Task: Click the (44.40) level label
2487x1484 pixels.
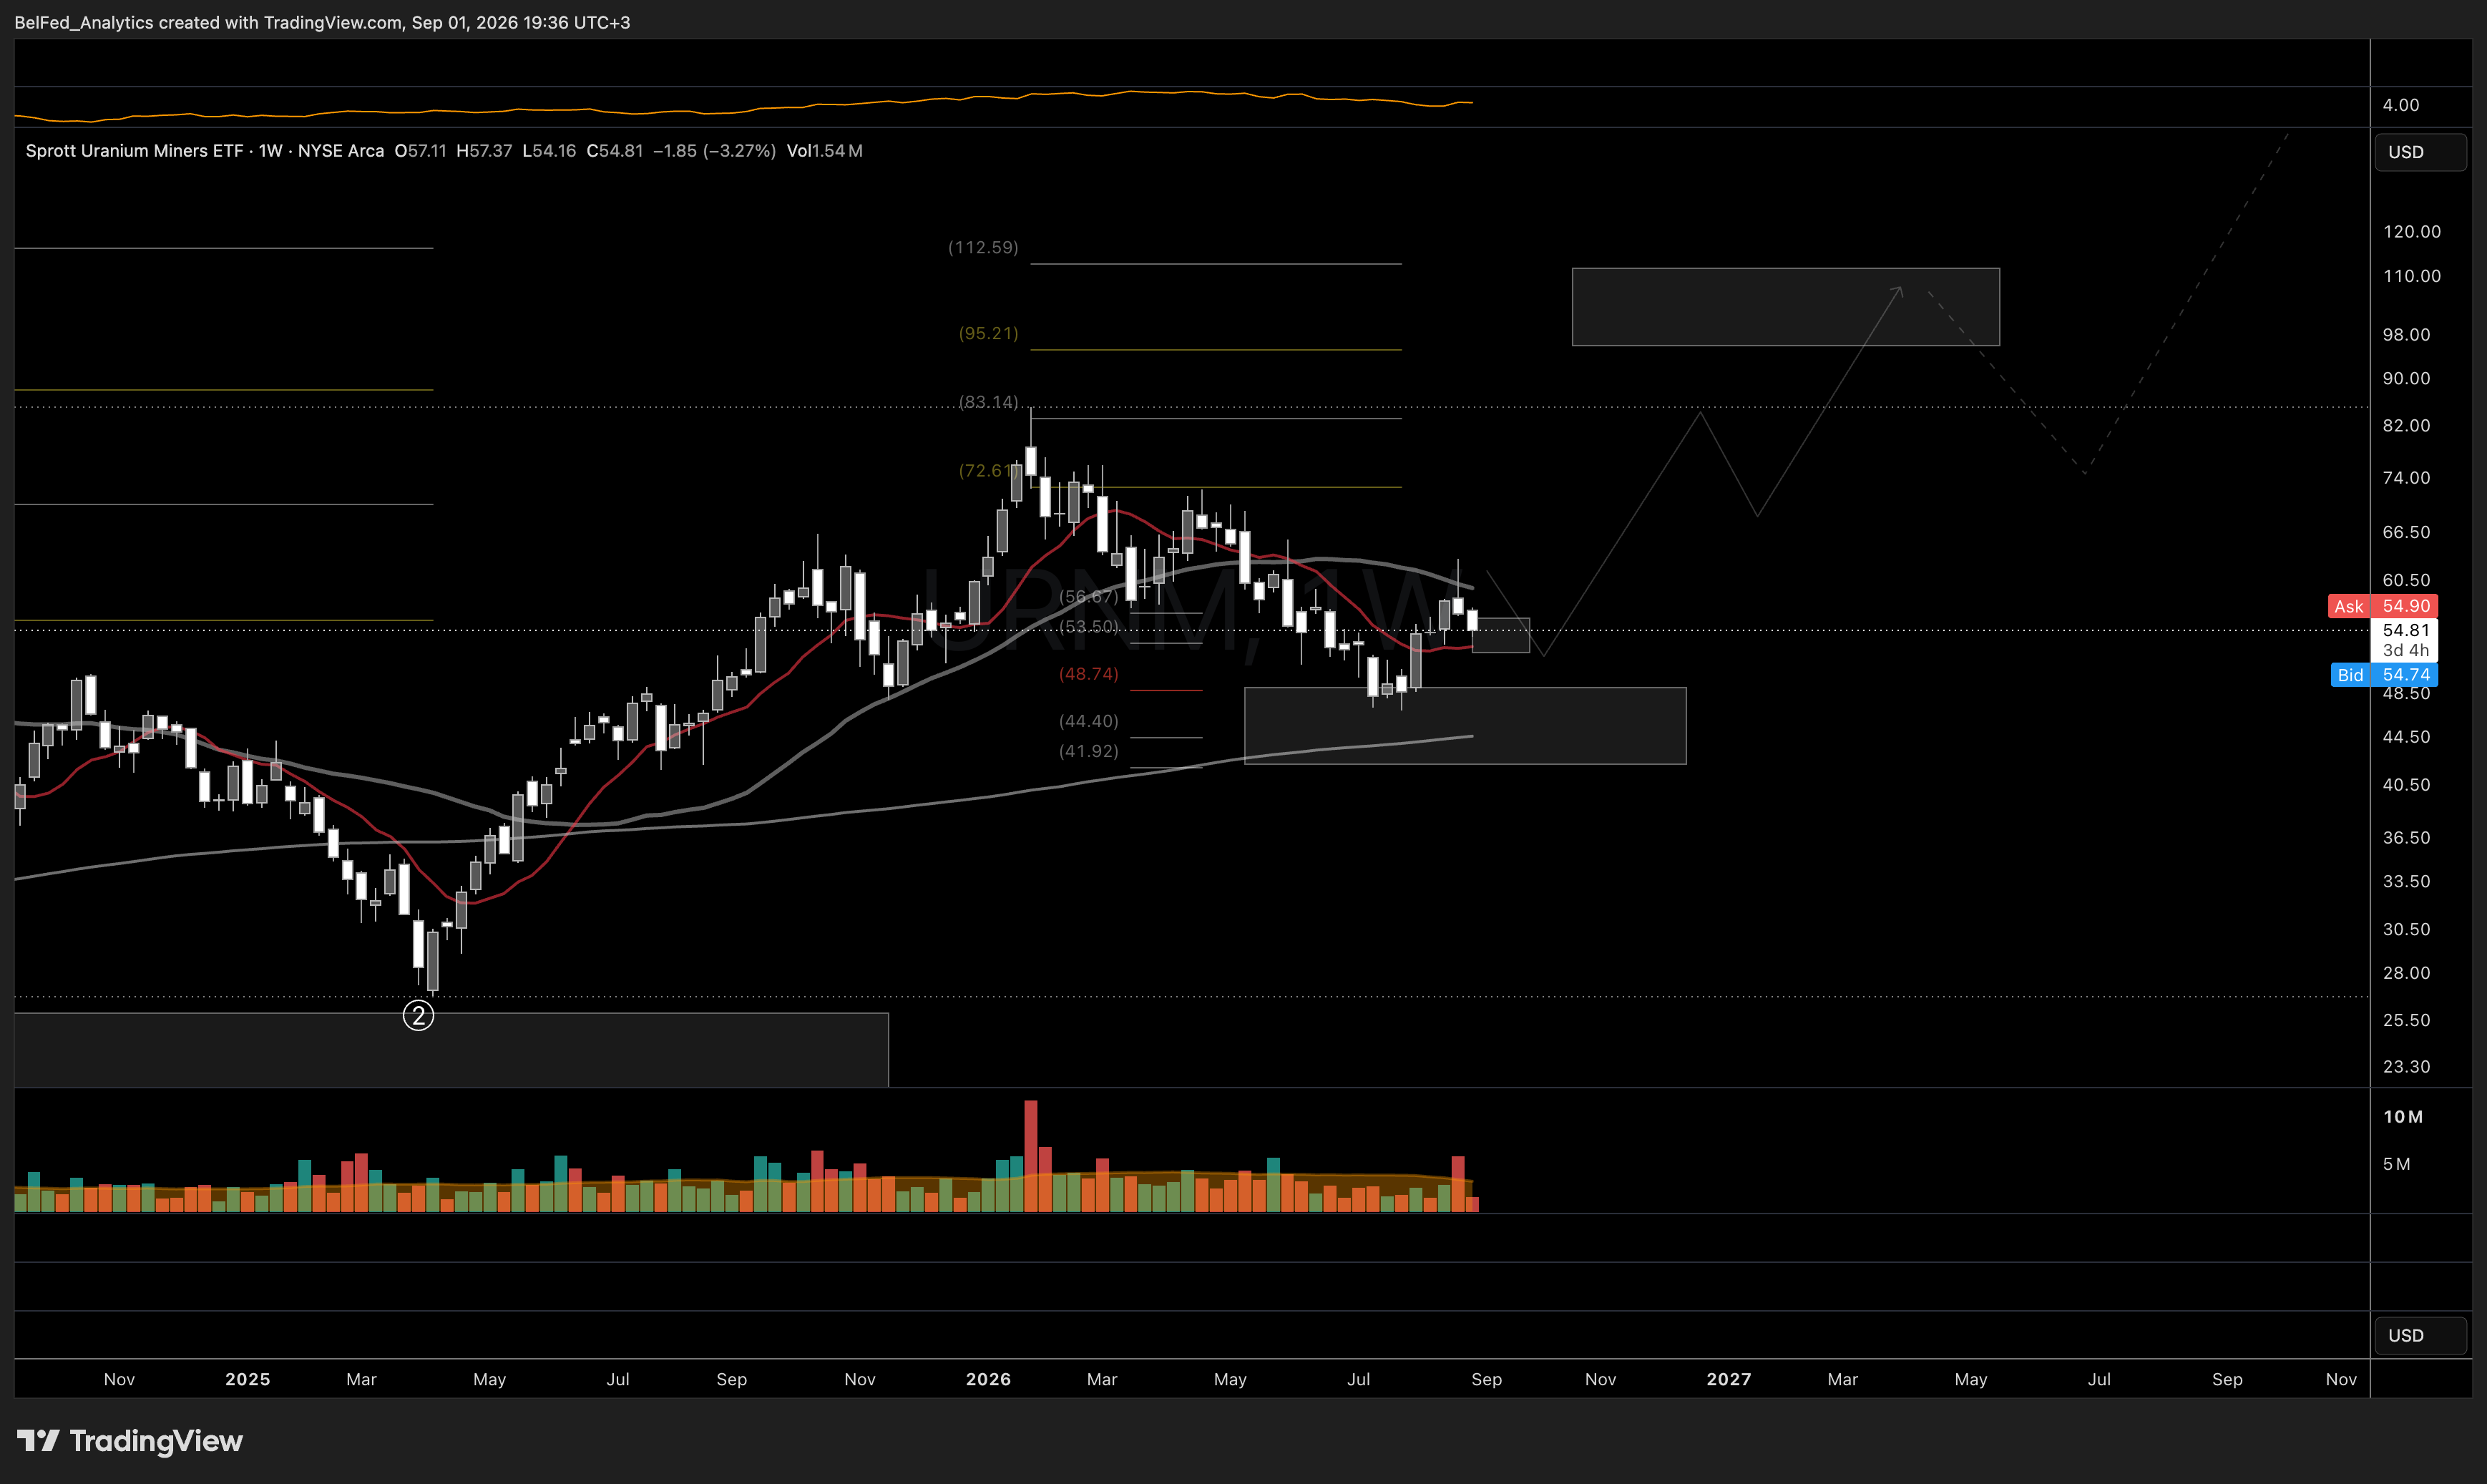Action: click(1088, 721)
